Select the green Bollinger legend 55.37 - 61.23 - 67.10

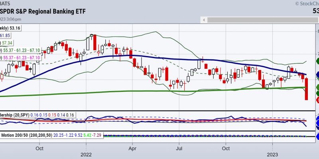pyautogui.click(x=21, y=50)
